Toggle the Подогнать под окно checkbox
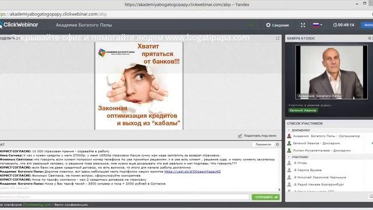 tap(240, 136)
